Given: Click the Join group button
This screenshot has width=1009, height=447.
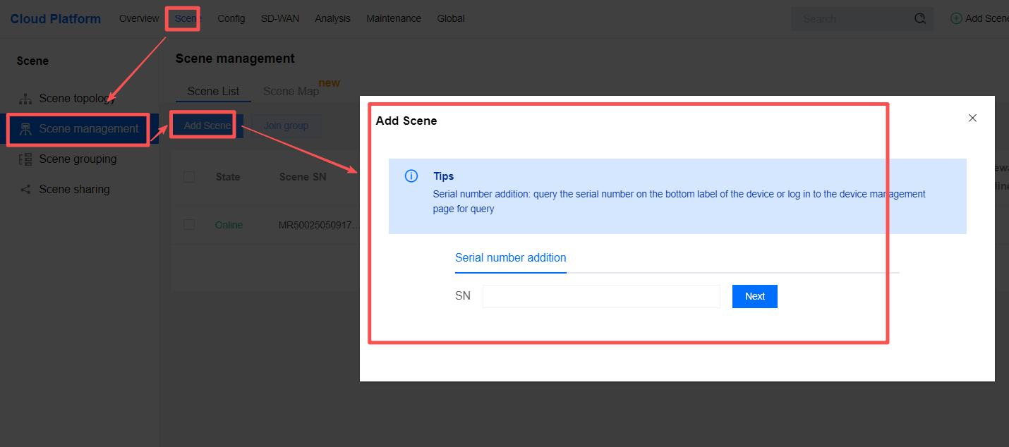Looking at the screenshot, I should click(286, 125).
